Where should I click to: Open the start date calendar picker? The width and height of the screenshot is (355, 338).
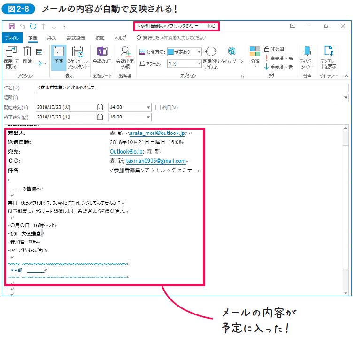tap(100, 107)
